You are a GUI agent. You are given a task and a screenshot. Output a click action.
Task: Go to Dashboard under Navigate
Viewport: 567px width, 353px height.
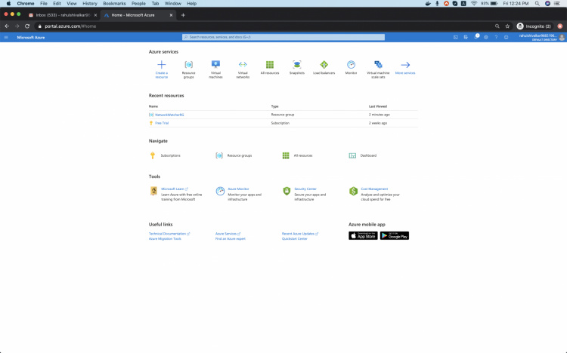click(x=368, y=155)
